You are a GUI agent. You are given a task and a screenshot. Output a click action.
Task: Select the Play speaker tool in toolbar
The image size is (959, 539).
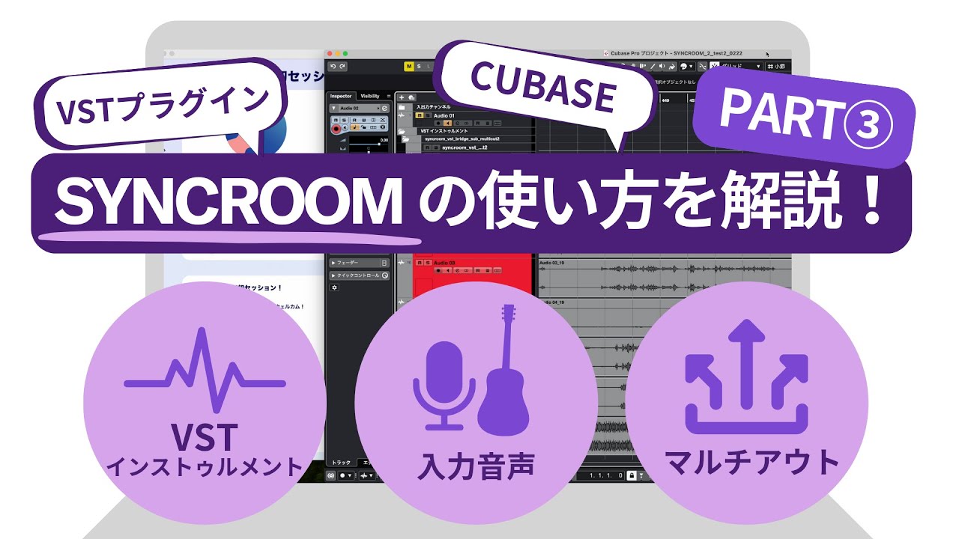pyautogui.click(x=662, y=67)
